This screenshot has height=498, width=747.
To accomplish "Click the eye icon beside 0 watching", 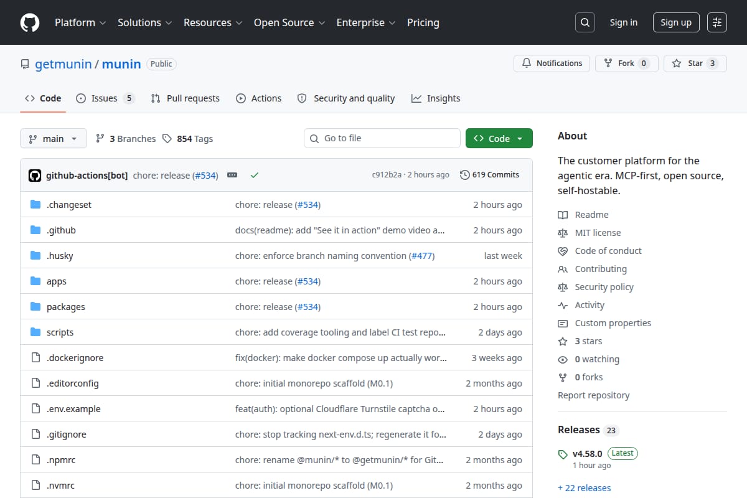I will click(563, 359).
